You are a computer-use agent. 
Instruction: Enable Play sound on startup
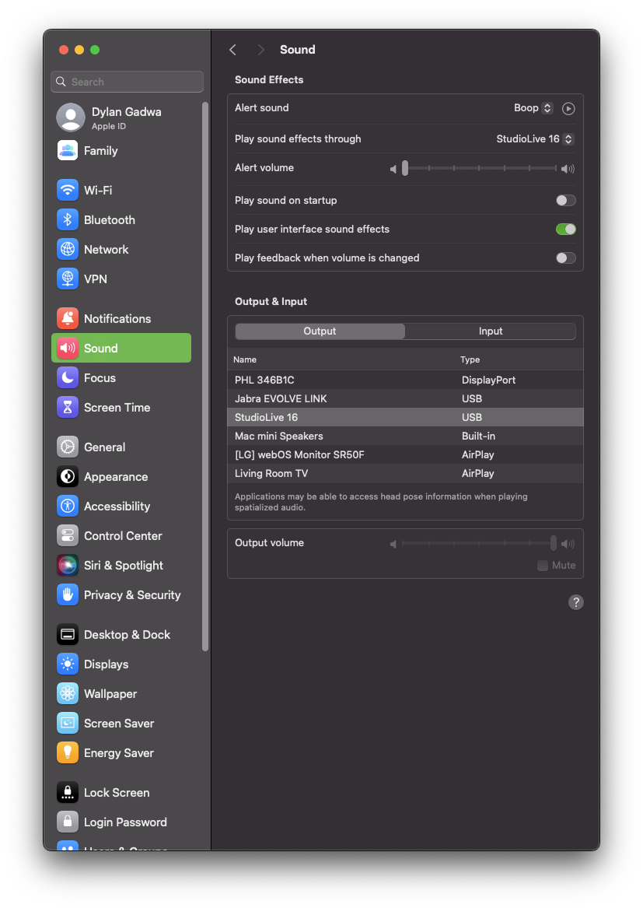point(565,201)
